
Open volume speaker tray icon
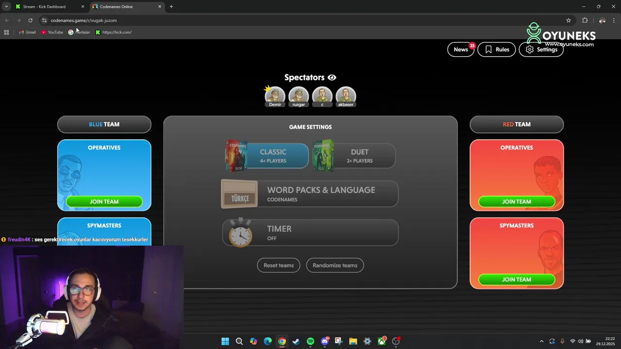point(580,341)
